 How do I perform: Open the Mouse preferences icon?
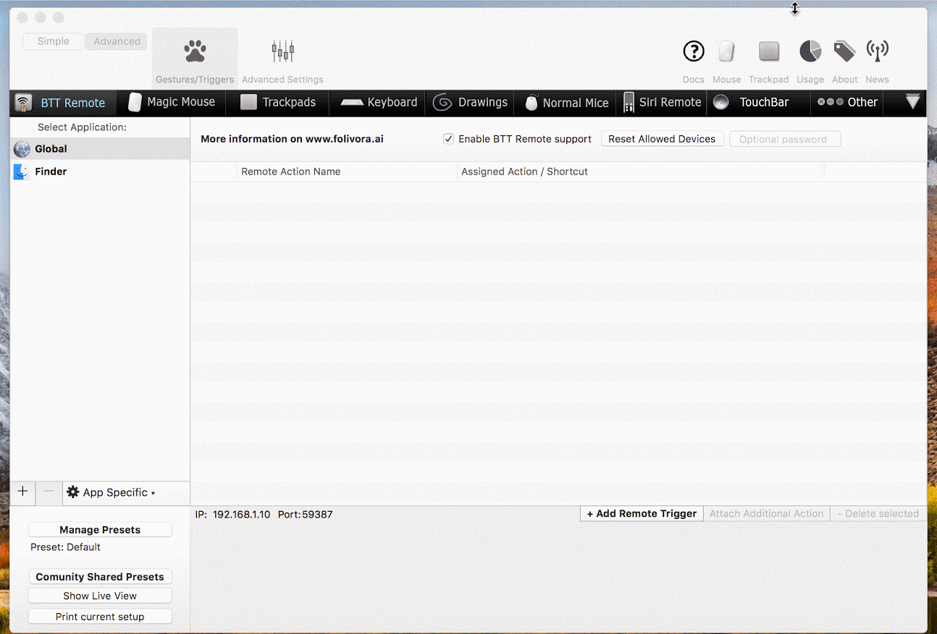[x=726, y=51]
